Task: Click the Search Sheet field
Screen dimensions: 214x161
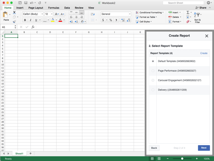Action: pyautogui.click(x=183, y=3)
